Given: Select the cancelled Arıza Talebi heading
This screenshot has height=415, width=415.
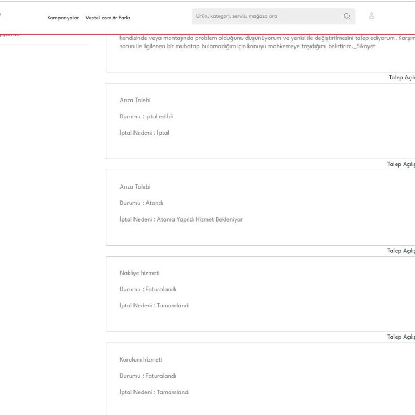Looking at the screenshot, I should coord(135,101).
